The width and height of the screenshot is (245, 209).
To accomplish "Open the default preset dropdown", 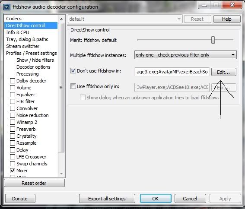I will tap(125, 19).
